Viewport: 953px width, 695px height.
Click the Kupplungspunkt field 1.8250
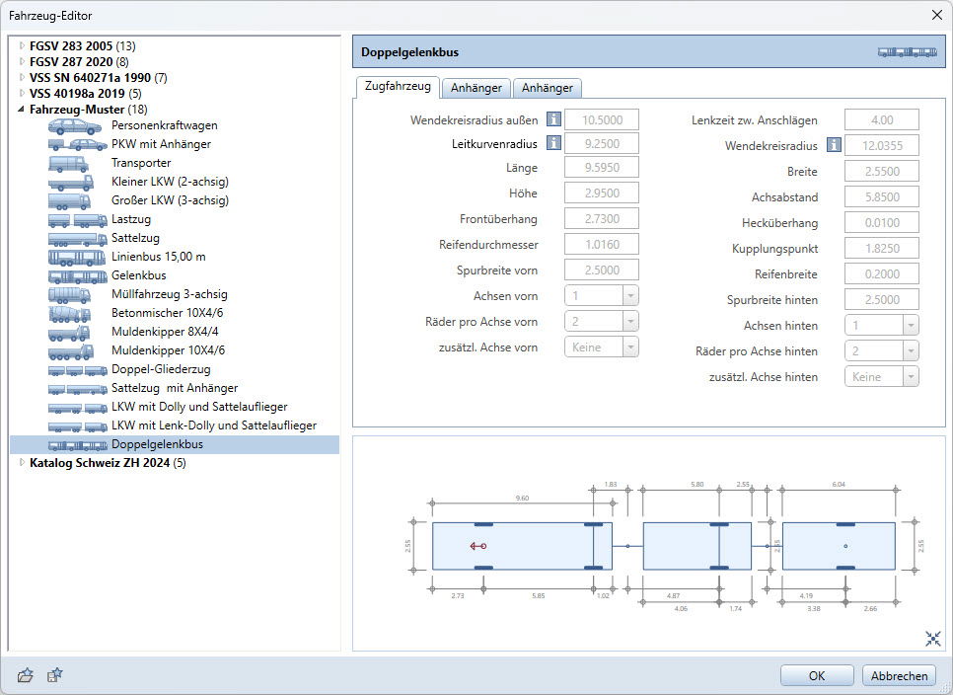(x=882, y=248)
